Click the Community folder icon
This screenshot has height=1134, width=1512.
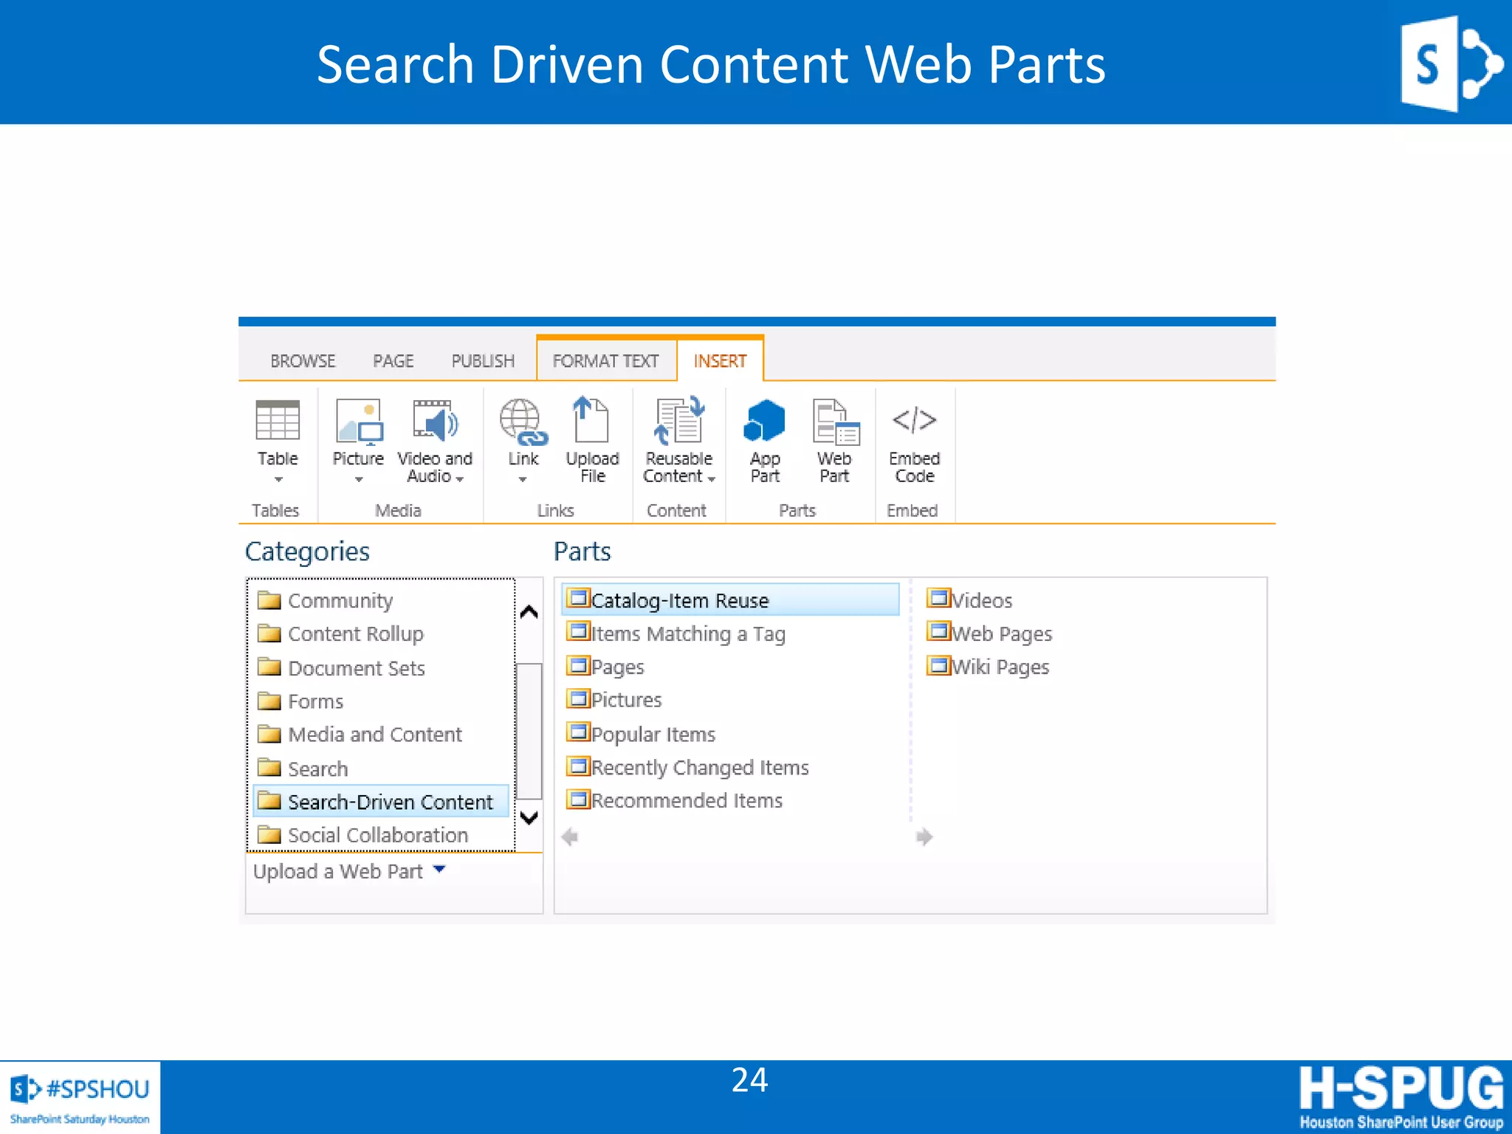click(269, 599)
